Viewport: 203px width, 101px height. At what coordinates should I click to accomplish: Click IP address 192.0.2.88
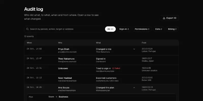tap(146, 68)
